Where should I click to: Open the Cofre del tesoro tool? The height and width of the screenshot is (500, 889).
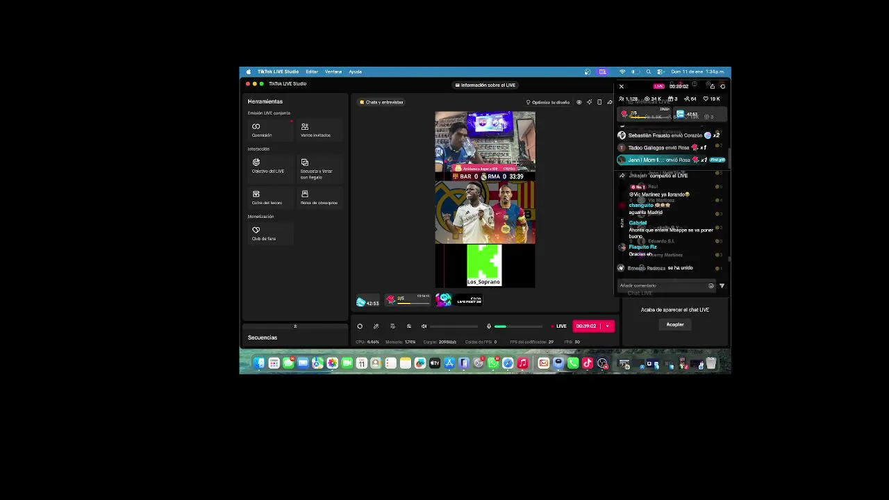[269, 198]
